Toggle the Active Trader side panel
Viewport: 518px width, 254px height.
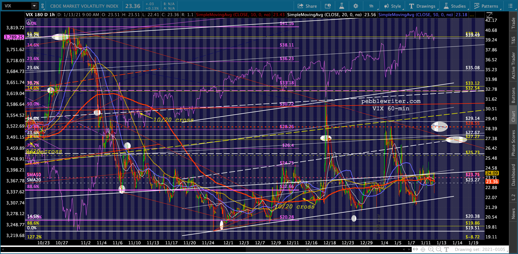point(513,65)
